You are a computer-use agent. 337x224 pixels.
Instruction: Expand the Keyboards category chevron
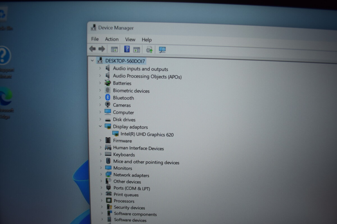(x=101, y=154)
